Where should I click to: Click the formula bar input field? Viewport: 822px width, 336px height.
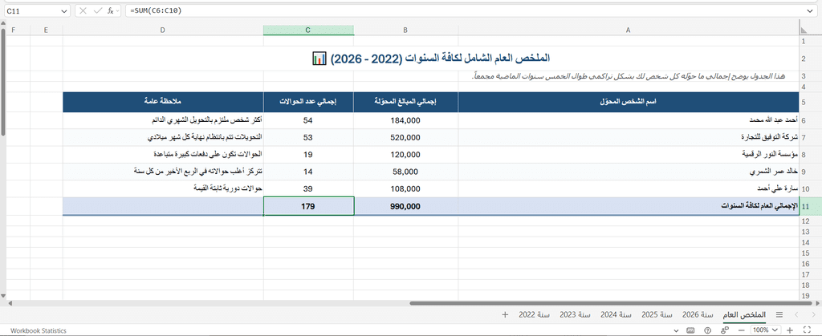tap(466, 10)
